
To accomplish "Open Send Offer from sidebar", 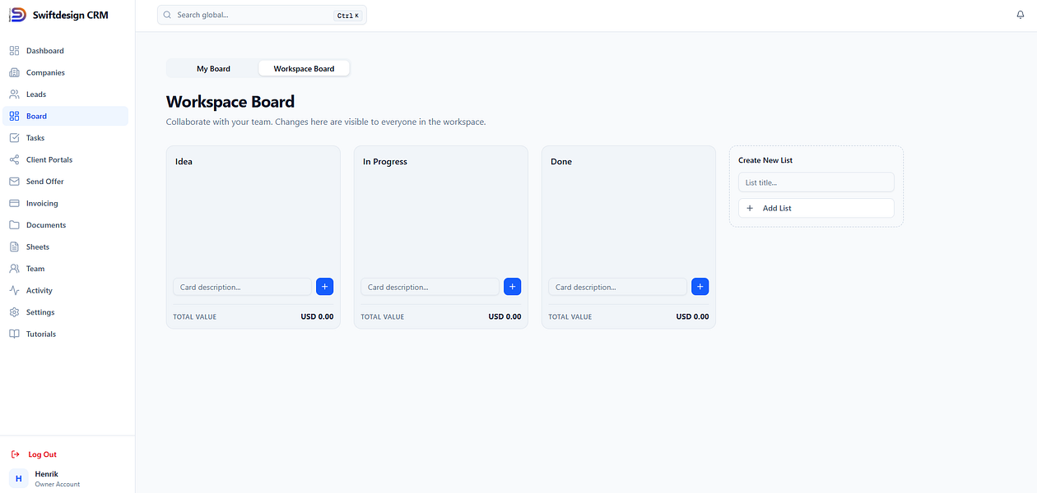I will click(x=66, y=182).
